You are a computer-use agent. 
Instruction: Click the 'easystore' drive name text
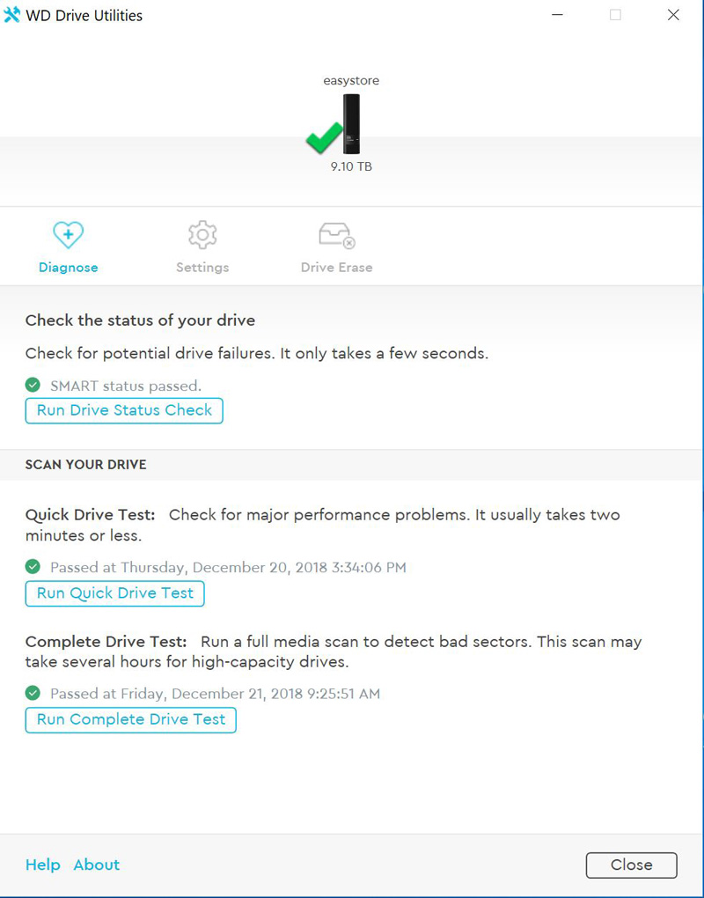click(x=351, y=81)
